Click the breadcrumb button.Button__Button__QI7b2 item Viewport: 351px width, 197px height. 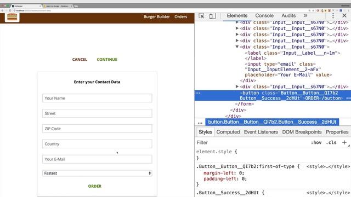[272, 122]
